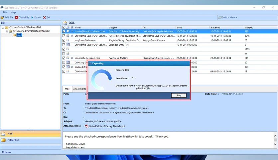Viewport: 278px width, 160px height.
Task: Sort by the Size(KB) column header
Action: 261,27
